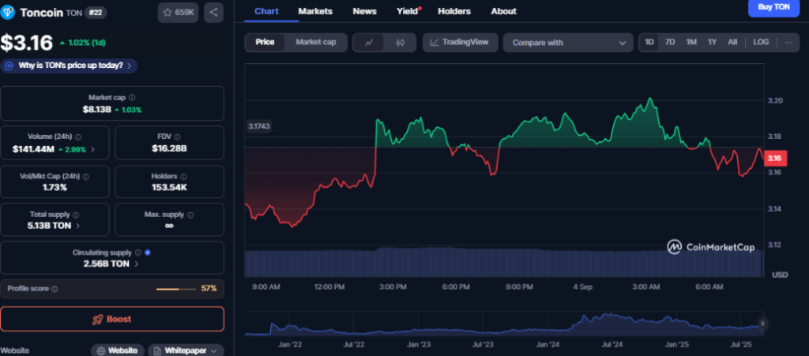Open the Whitepaper dropdown
This screenshot has width=809, height=356.
tap(186, 350)
